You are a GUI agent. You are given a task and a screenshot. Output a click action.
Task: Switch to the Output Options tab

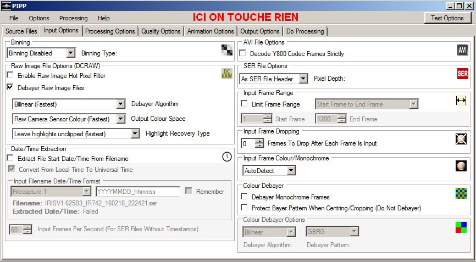260,31
